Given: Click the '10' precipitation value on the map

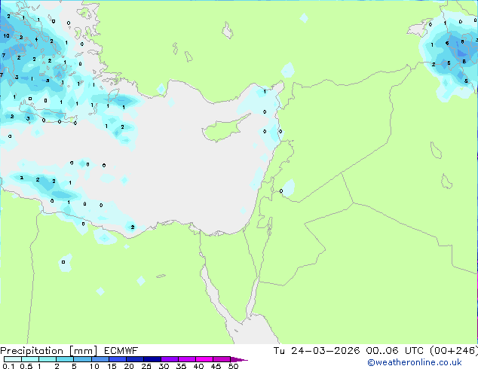Looking at the screenshot, I should (x=6, y=35).
